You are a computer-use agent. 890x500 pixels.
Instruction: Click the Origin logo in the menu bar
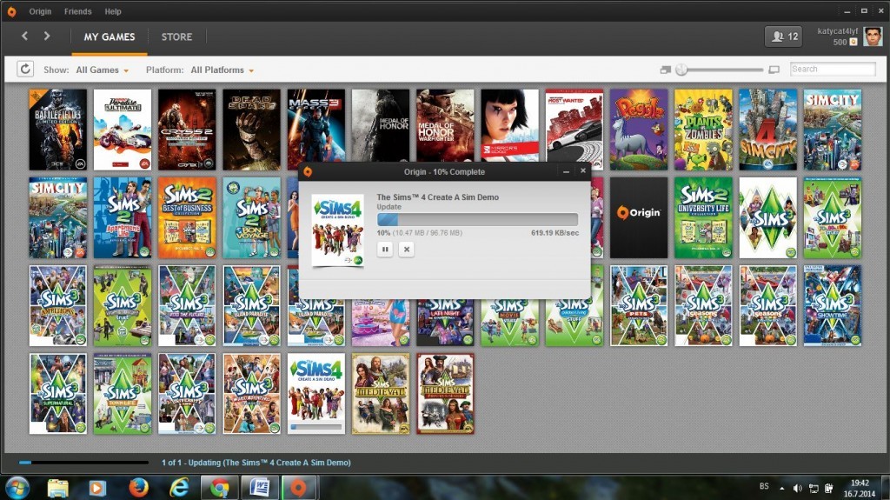point(11,11)
